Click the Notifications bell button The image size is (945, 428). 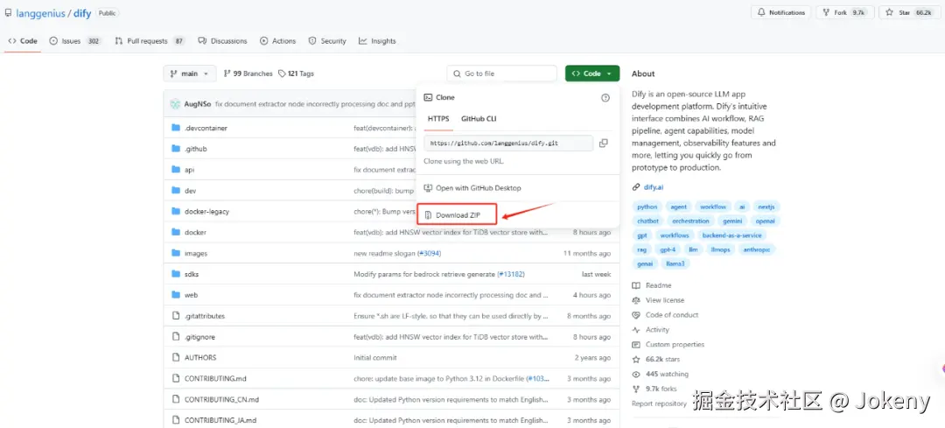click(780, 12)
